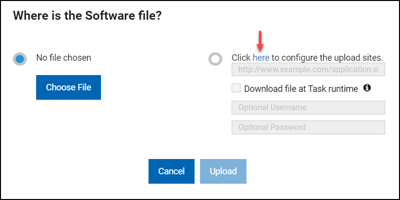
Task: Click into the Optional Password field
Action: (308, 127)
